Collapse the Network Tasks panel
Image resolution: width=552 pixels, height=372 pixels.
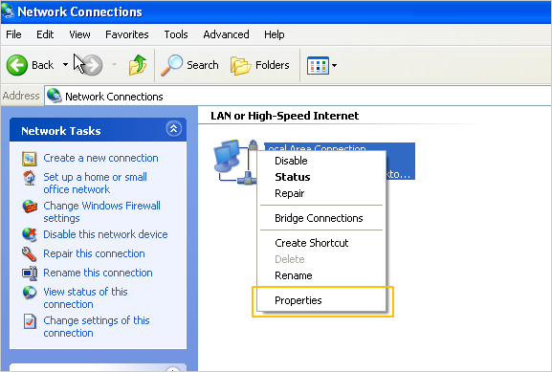coord(173,129)
